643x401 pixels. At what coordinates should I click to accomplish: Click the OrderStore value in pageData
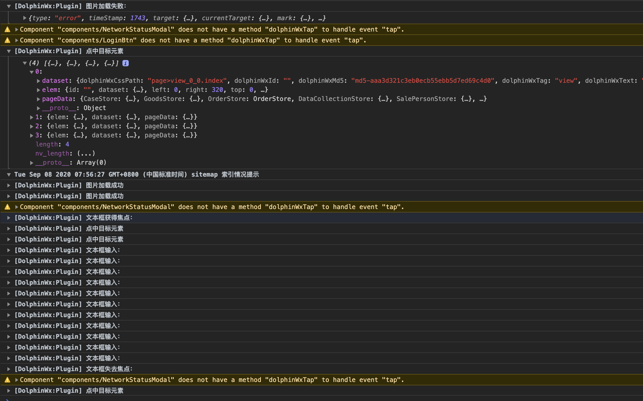[x=272, y=99]
